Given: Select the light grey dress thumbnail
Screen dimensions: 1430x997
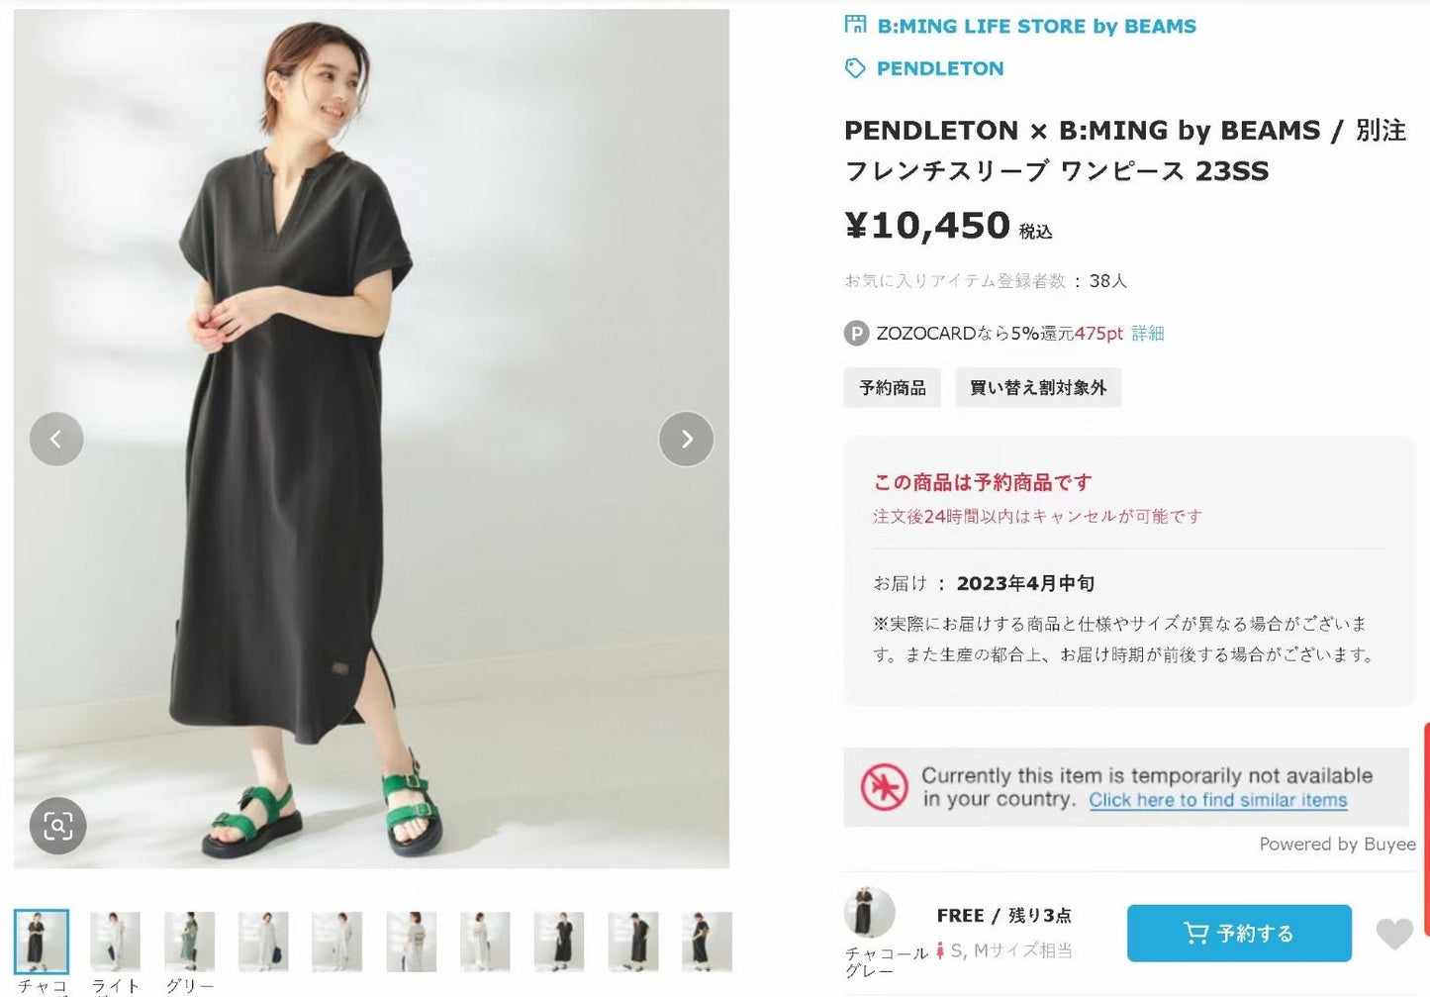Looking at the screenshot, I should (x=115, y=941).
